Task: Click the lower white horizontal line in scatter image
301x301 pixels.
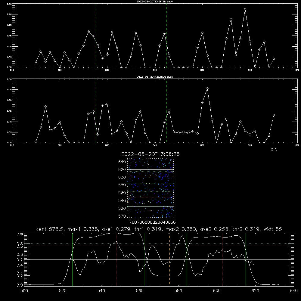Action: (151, 206)
